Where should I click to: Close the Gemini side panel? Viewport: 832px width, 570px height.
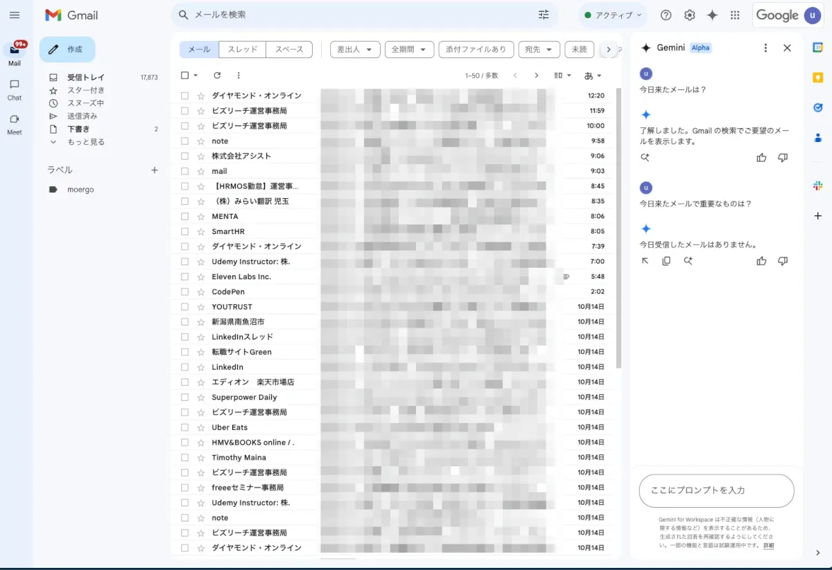(x=787, y=48)
